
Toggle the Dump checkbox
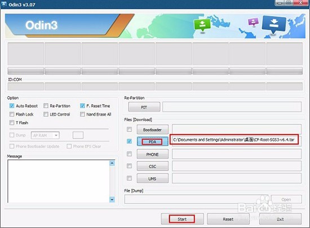tap(12, 135)
